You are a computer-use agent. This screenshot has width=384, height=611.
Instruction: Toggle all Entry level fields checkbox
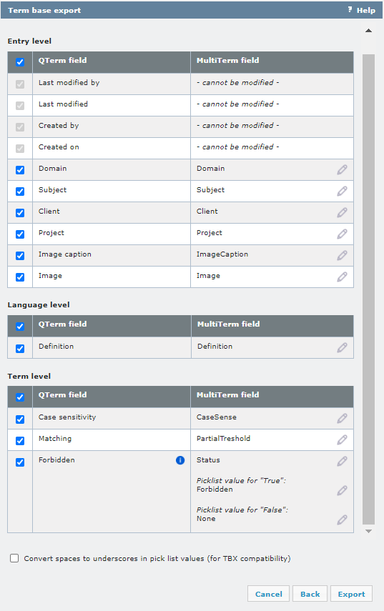click(x=20, y=62)
